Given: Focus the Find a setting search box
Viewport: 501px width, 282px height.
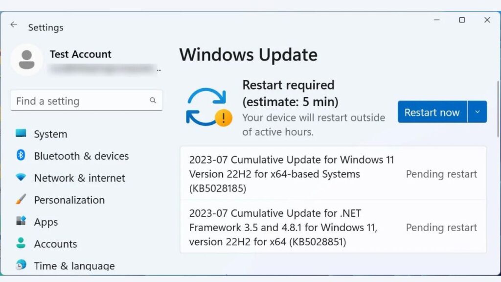Looking at the screenshot, I should [x=86, y=101].
